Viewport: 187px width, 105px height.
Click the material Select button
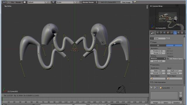click(166, 103)
